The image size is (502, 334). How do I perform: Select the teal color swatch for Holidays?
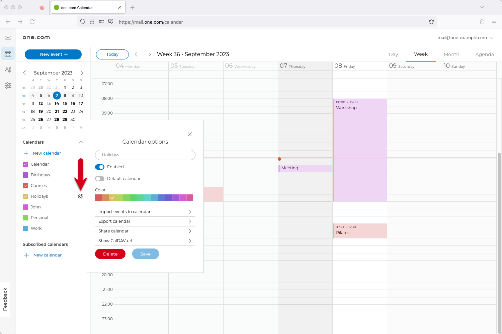pyautogui.click(x=147, y=197)
